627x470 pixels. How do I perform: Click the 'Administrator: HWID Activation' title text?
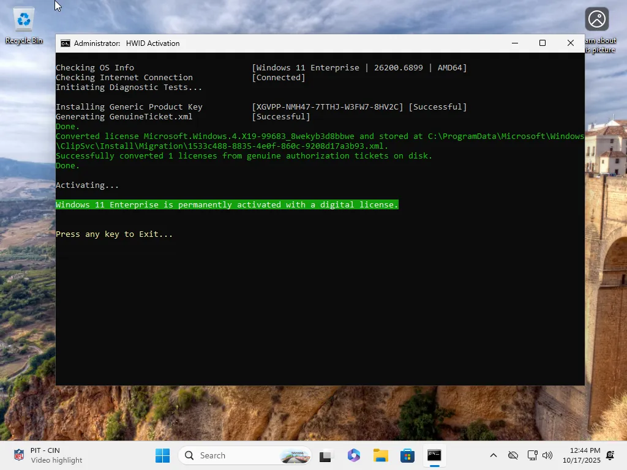127,43
